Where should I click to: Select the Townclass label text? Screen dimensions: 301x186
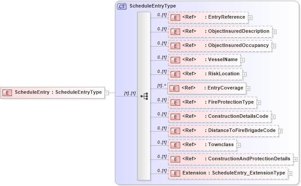point(221,144)
